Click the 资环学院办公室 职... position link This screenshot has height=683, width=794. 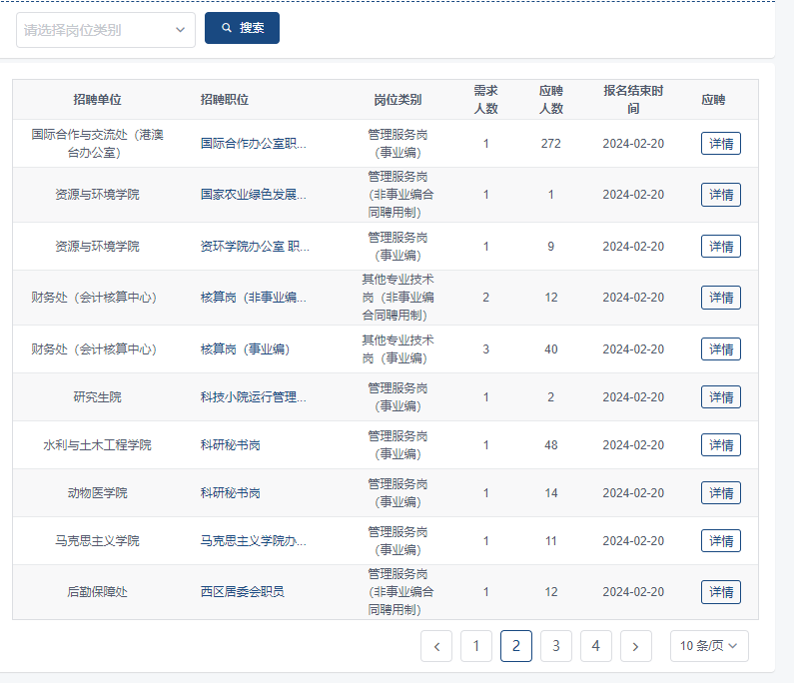point(255,246)
